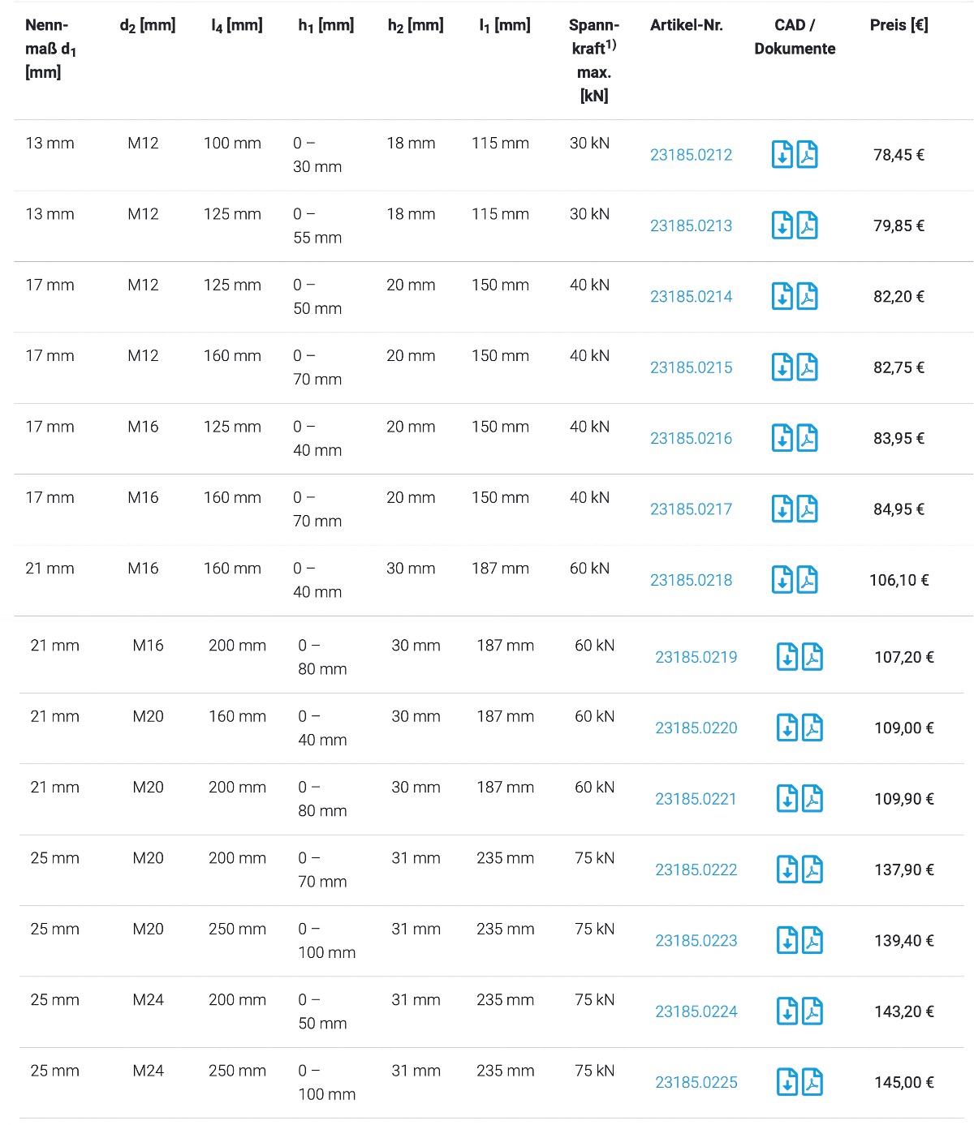Screen dimensions: 974x1125
Task: Open article link 23185.0217
Action: 691,509
